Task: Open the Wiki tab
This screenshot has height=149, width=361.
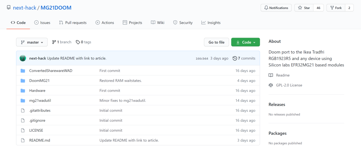Action: (x=158, y=22)
